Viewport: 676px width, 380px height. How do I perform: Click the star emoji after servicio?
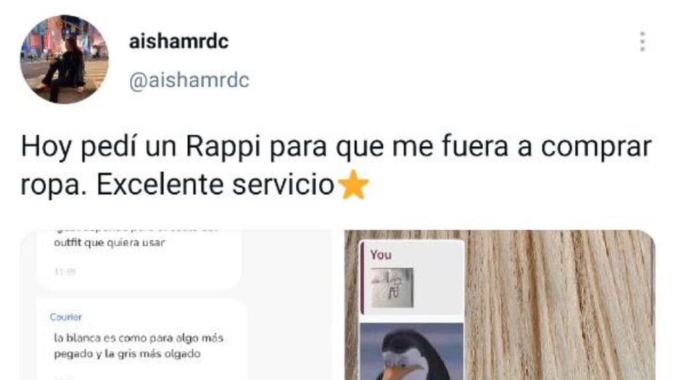pyautogui.click(x=354, y=185)
